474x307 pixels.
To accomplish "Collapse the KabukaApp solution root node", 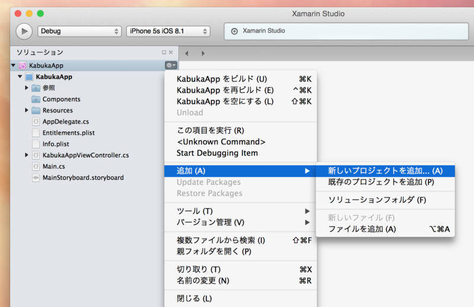I will 13,65.
